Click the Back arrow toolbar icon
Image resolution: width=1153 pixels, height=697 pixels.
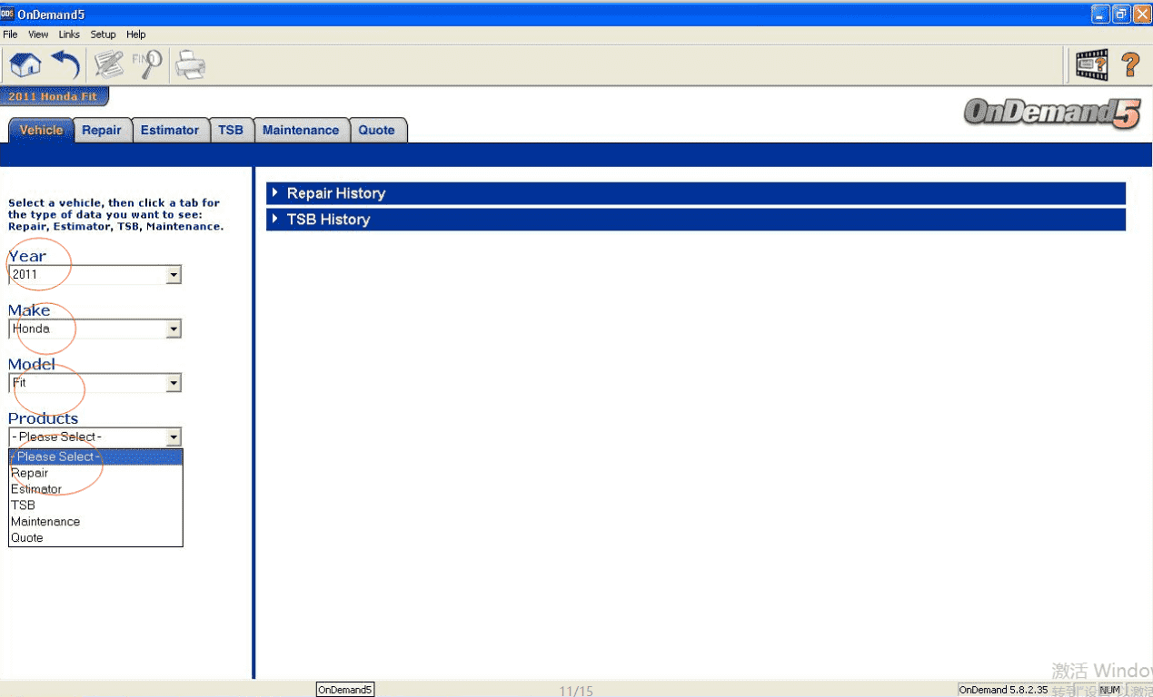point(65,64)
